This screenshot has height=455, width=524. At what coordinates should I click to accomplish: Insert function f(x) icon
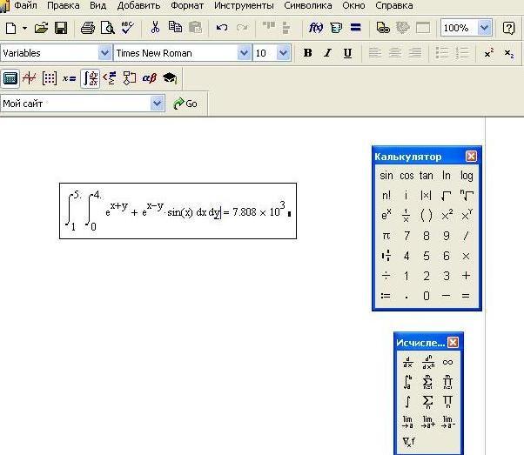point(316,28)
